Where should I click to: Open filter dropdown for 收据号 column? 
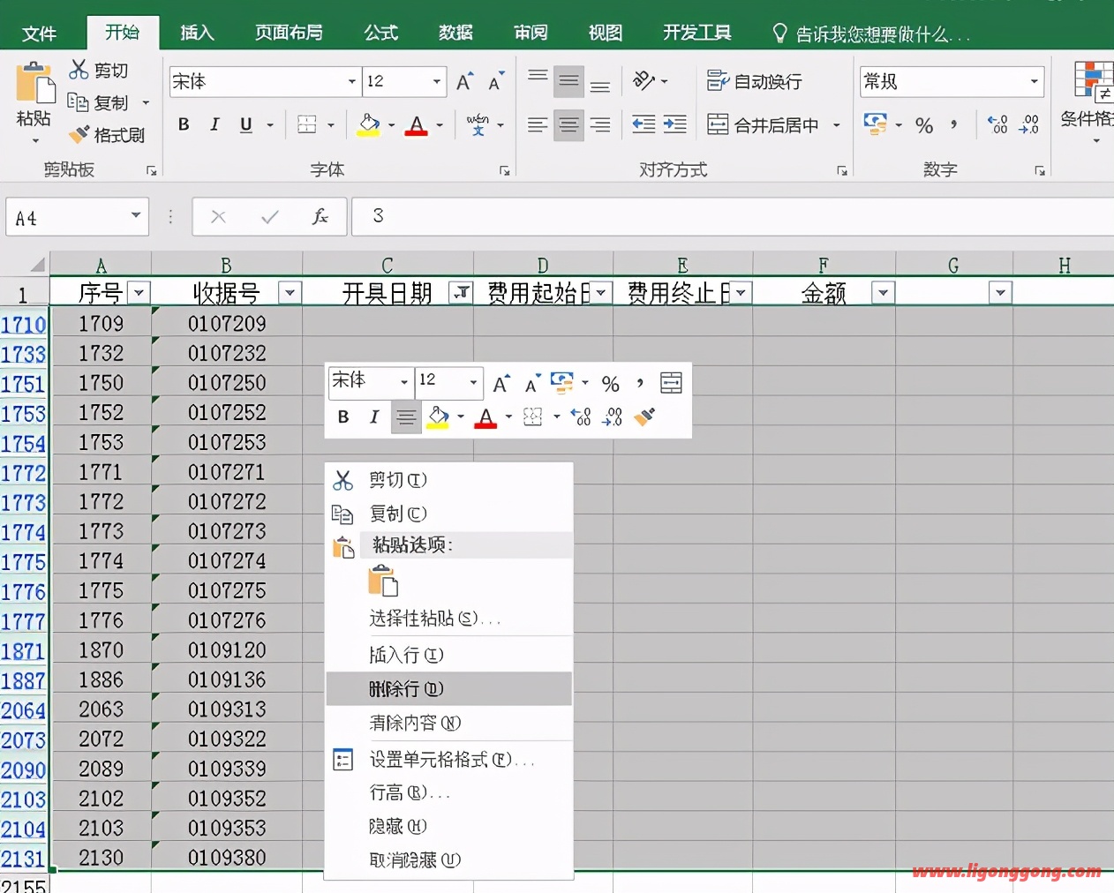click(x=290, y=293)
